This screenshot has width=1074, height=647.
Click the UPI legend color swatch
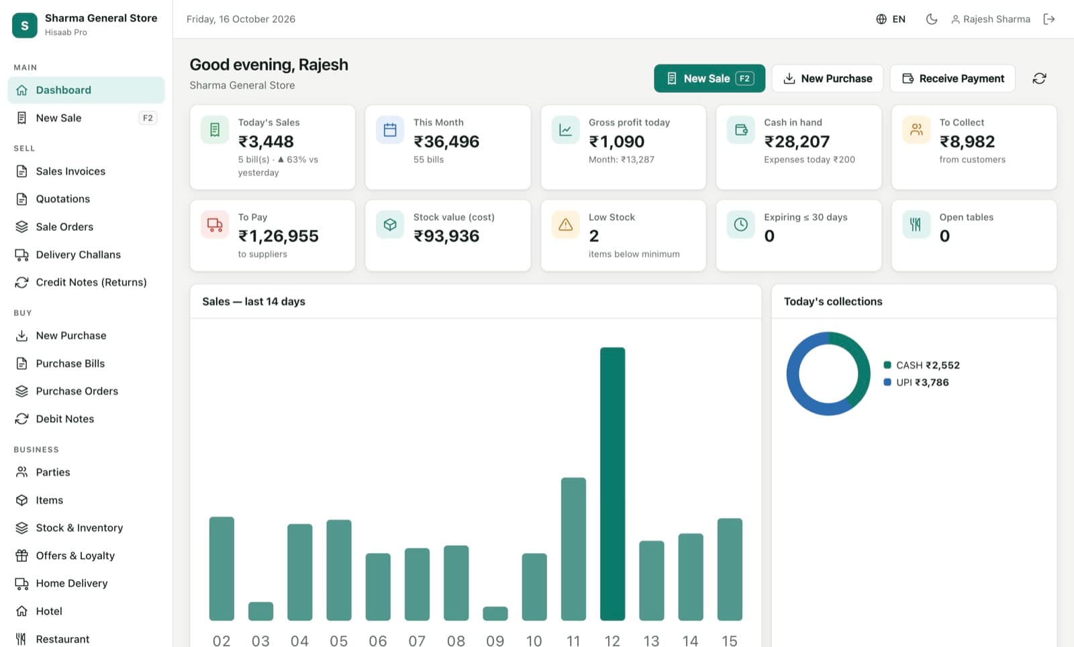887,383
